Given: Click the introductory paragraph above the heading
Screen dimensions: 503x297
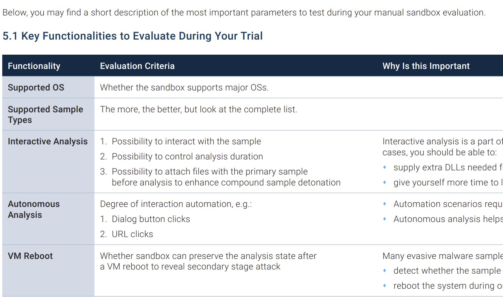Looking at the screenshot, I should pos(244,12).
